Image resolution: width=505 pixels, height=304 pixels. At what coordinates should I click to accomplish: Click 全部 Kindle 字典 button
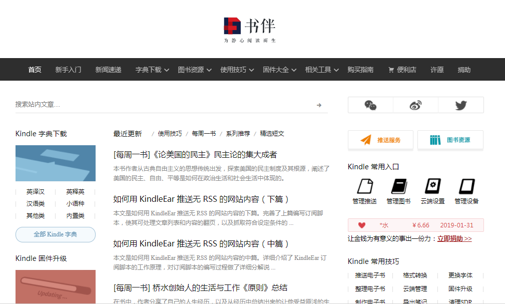[56, 234]
